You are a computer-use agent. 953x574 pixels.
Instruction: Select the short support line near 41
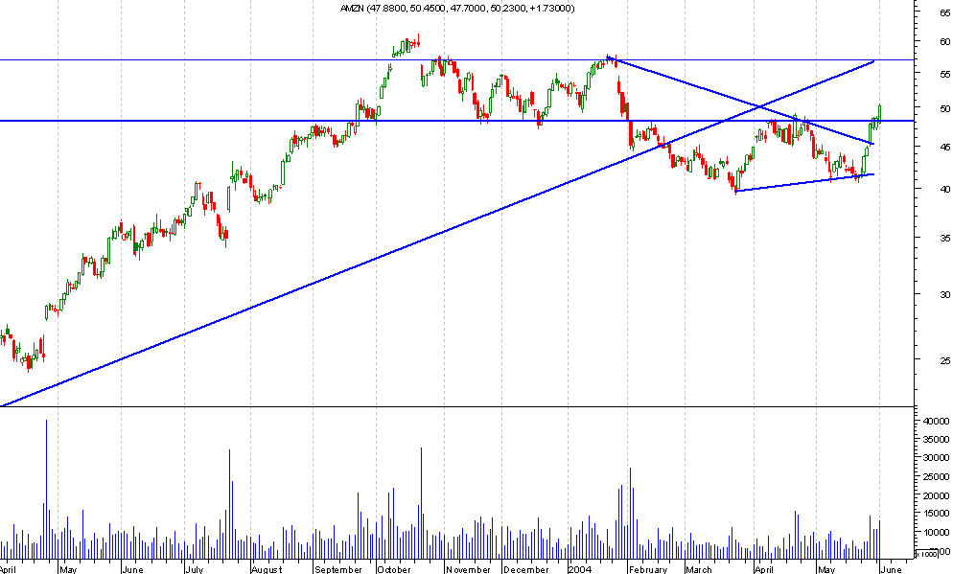(x=805, y=183)
